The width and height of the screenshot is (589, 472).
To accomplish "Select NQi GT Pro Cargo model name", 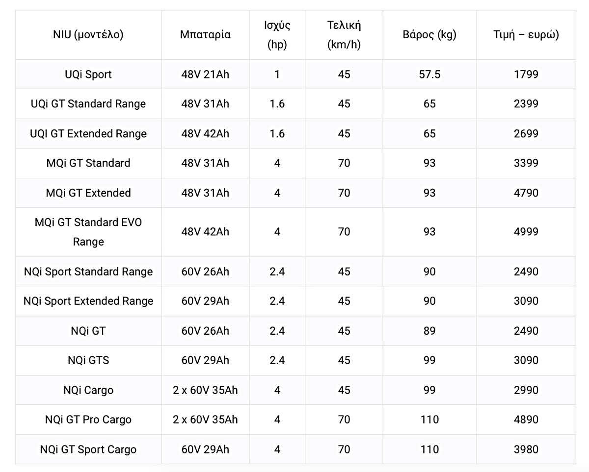I will (88, 420).
